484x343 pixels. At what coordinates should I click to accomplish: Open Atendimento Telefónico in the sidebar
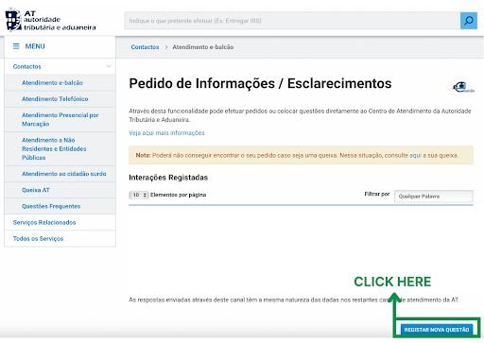[x=55, y=99]
